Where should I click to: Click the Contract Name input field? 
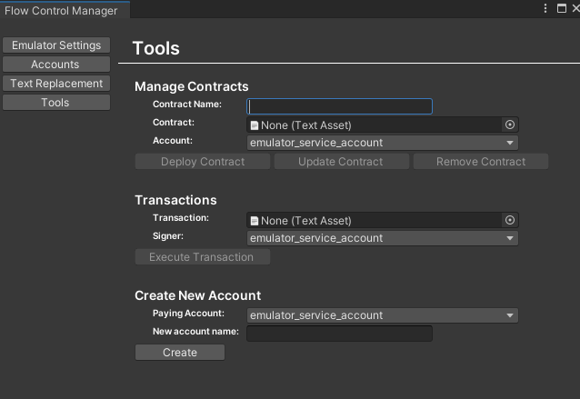click(340, 106)
